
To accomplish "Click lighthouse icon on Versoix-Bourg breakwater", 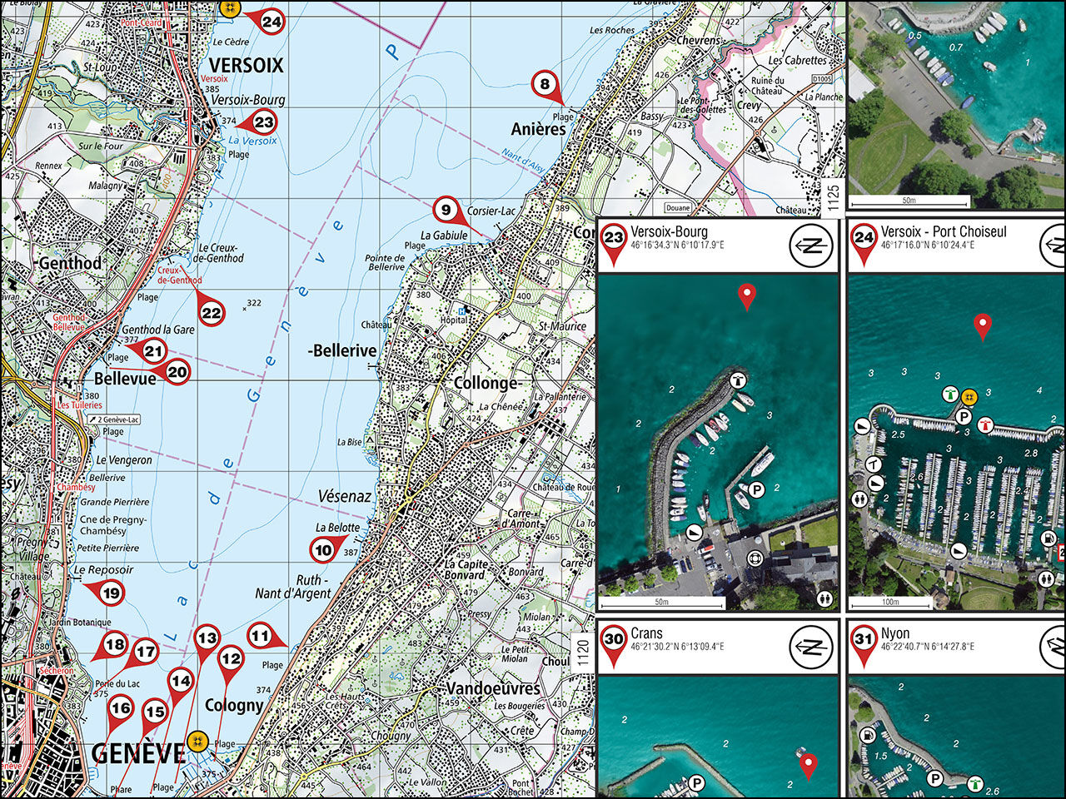I will tap(737, 380).
